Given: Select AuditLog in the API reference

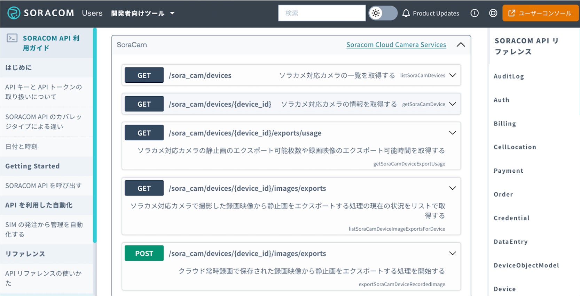Looking at the screenshot, I should pos(509,76).
